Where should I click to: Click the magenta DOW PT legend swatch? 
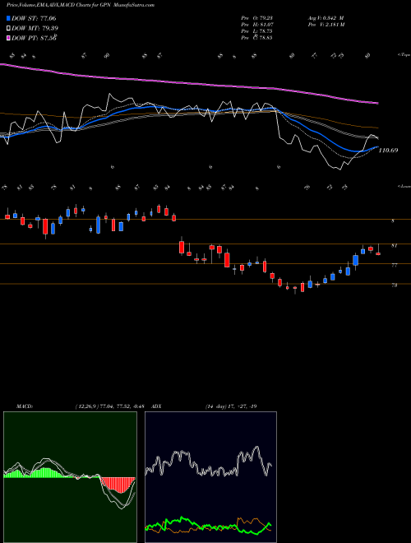coord(9,39)
